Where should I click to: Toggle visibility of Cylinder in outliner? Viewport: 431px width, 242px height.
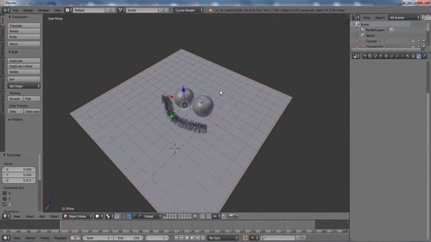pyautogui.click(x=413, y=41)
